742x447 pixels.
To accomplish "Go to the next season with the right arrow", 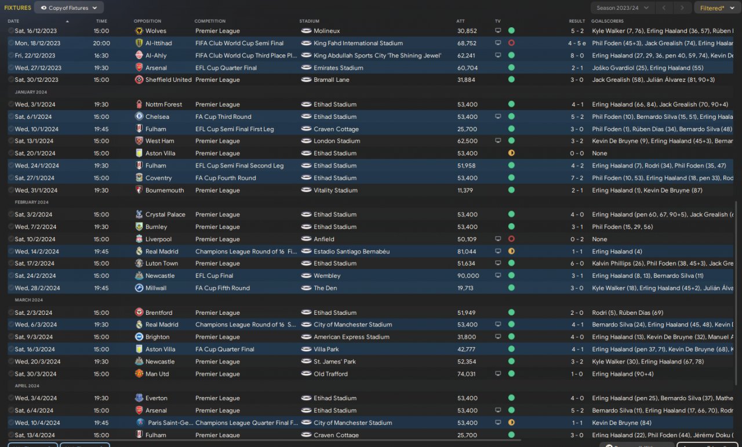I will (x=683, y=8).
